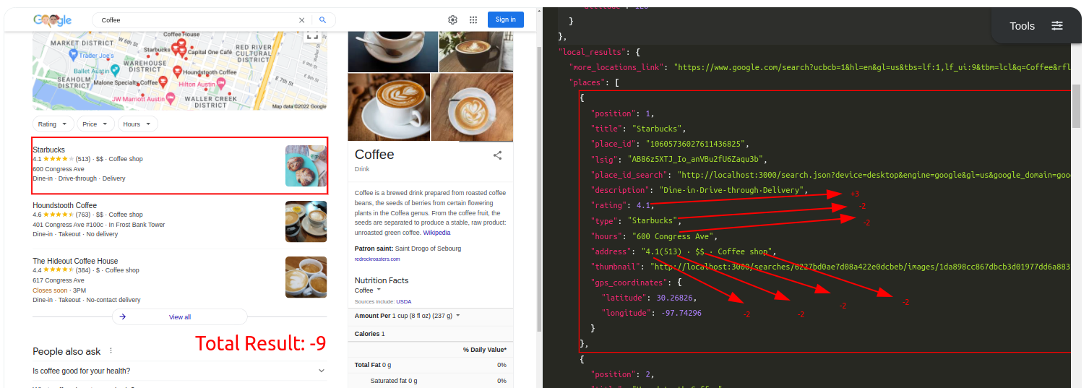Open the Houndstooth Coffee listing title
1089x388 pixels.
(64, 205)
